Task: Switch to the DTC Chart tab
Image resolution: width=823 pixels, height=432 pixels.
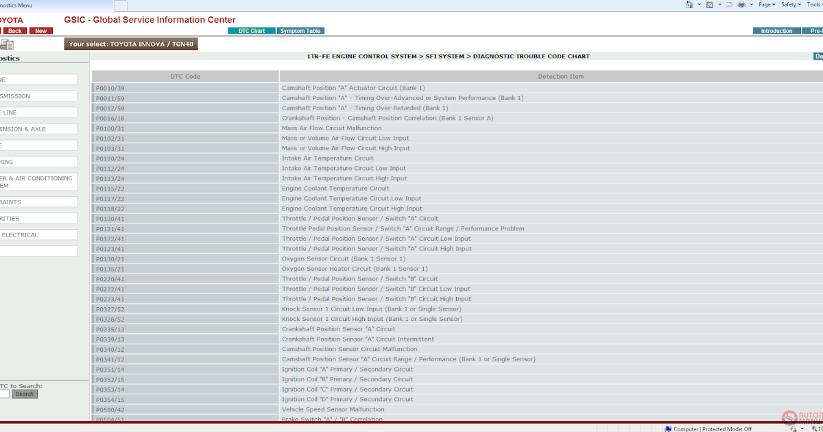Action: pos(252,31)
